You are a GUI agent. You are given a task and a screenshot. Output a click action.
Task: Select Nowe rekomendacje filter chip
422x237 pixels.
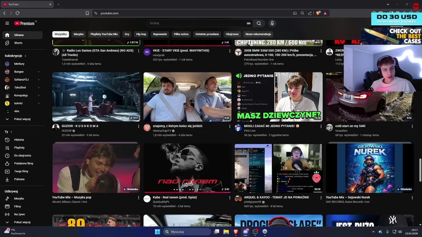click(x=258, y=34)
